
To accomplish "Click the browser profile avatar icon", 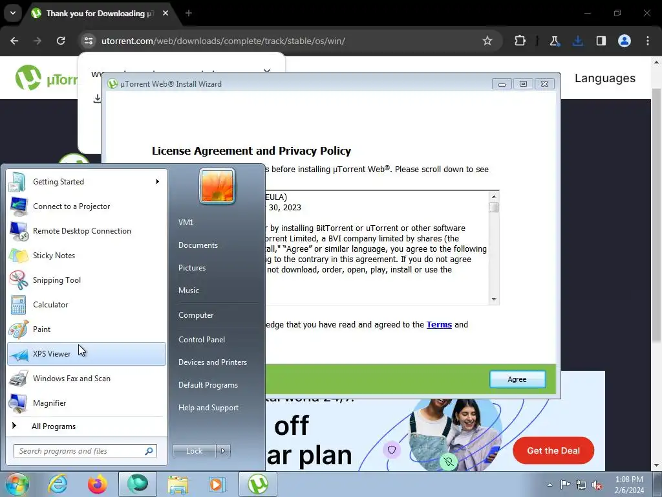I will click(625, 41).
